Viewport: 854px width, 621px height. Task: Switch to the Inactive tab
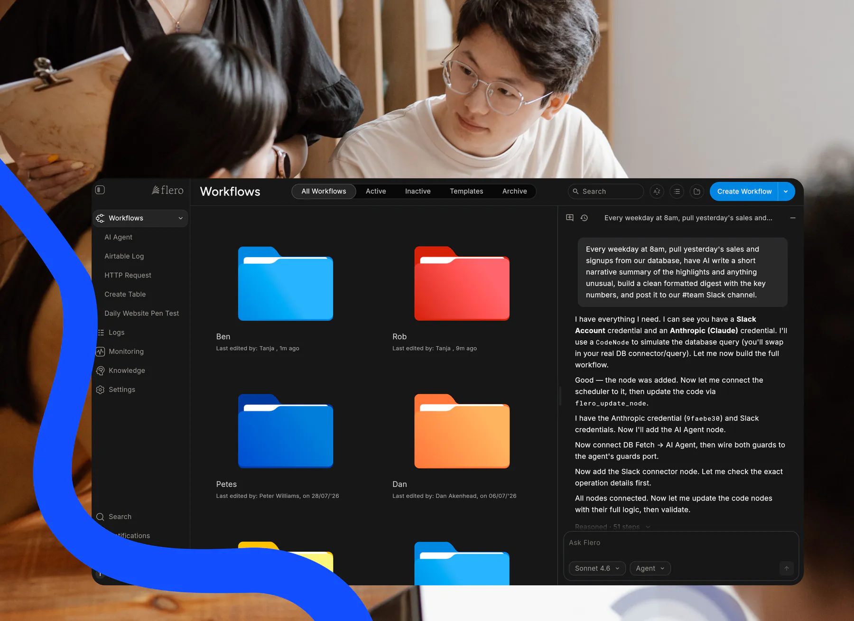pos(418,191)
